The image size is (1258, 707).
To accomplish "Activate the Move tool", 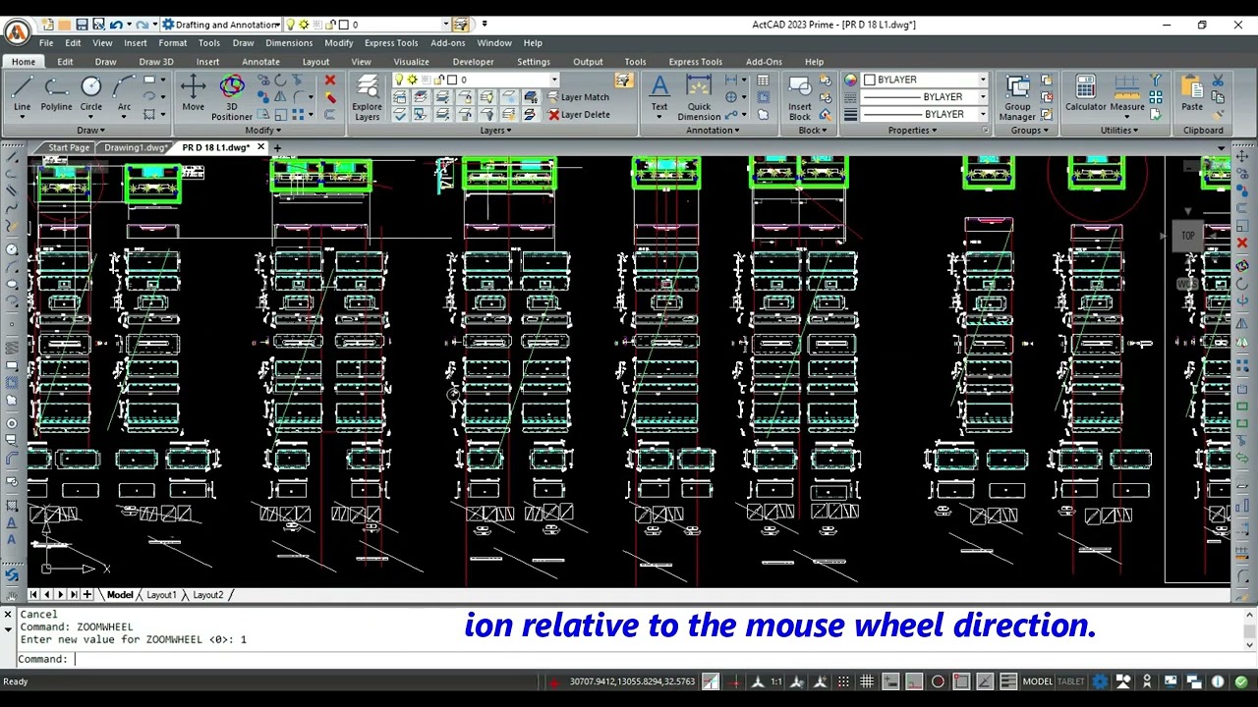I will click(x=193, y=94).
